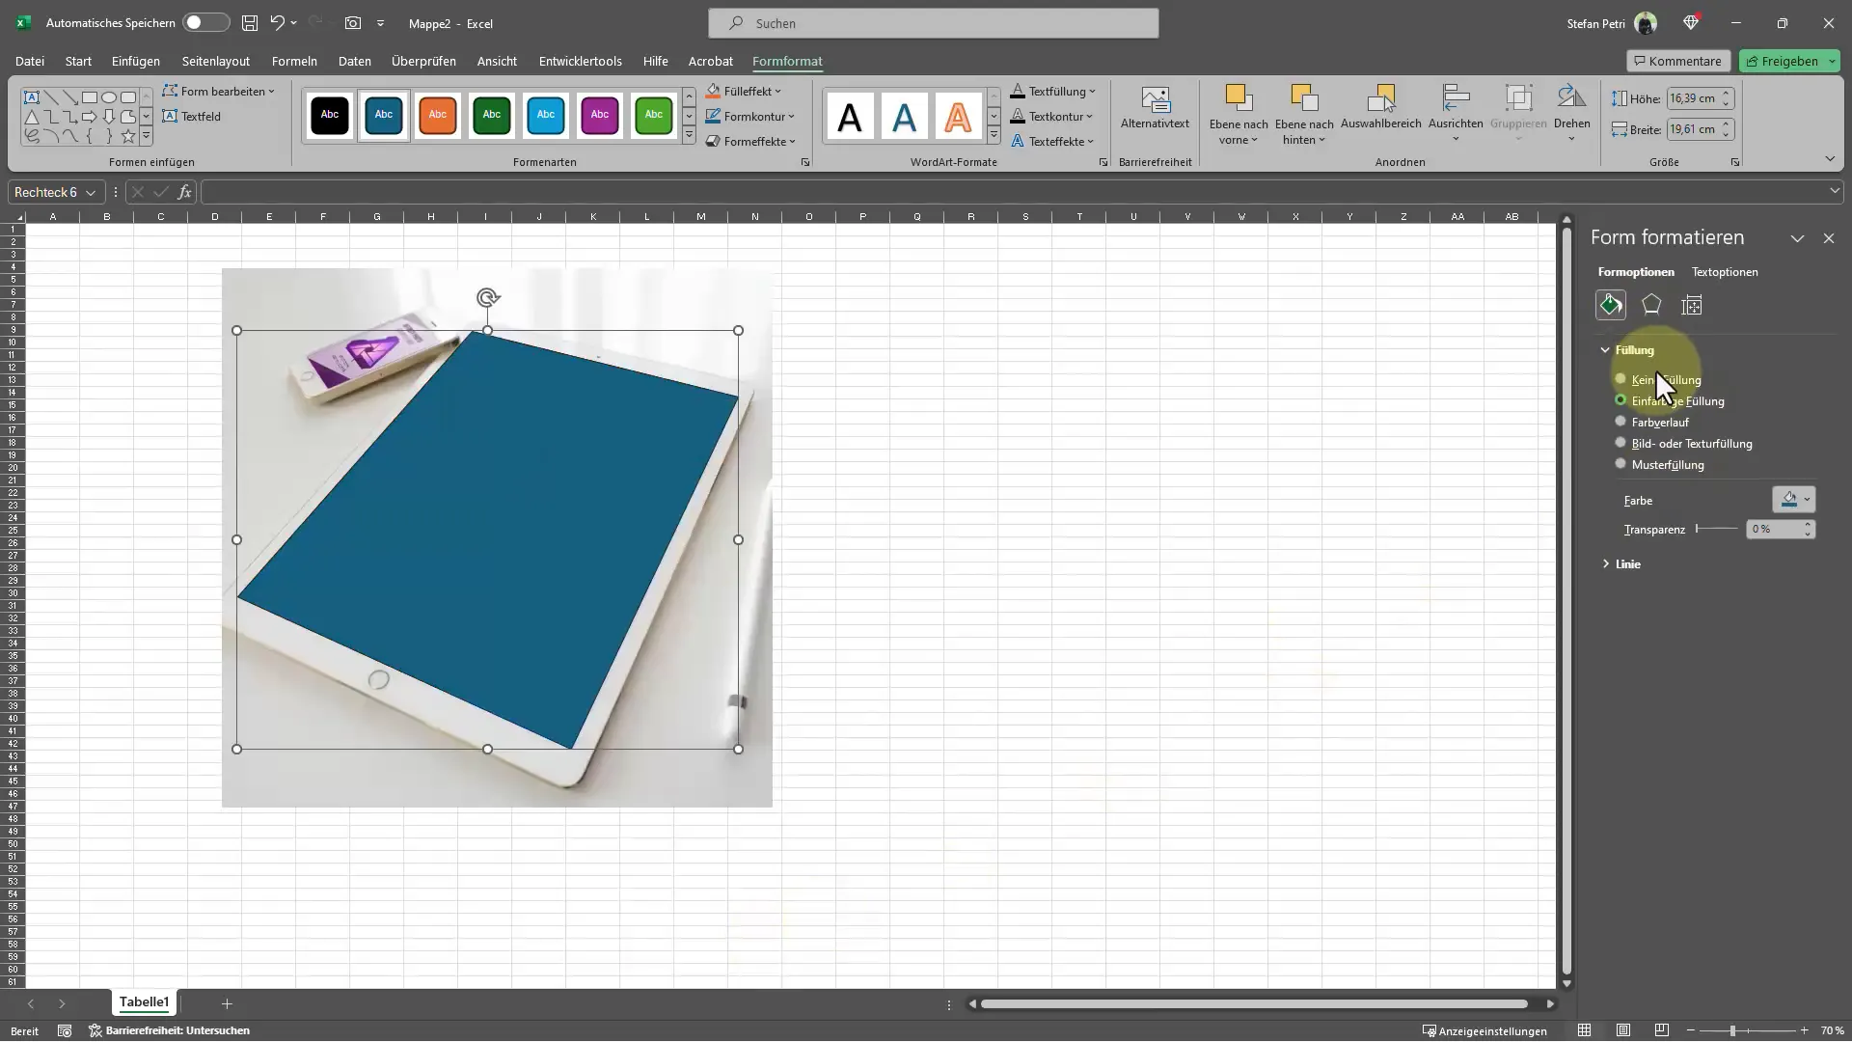
Task: Switch to page layout view in status bar
Action: click(x=1623, y=1030)
